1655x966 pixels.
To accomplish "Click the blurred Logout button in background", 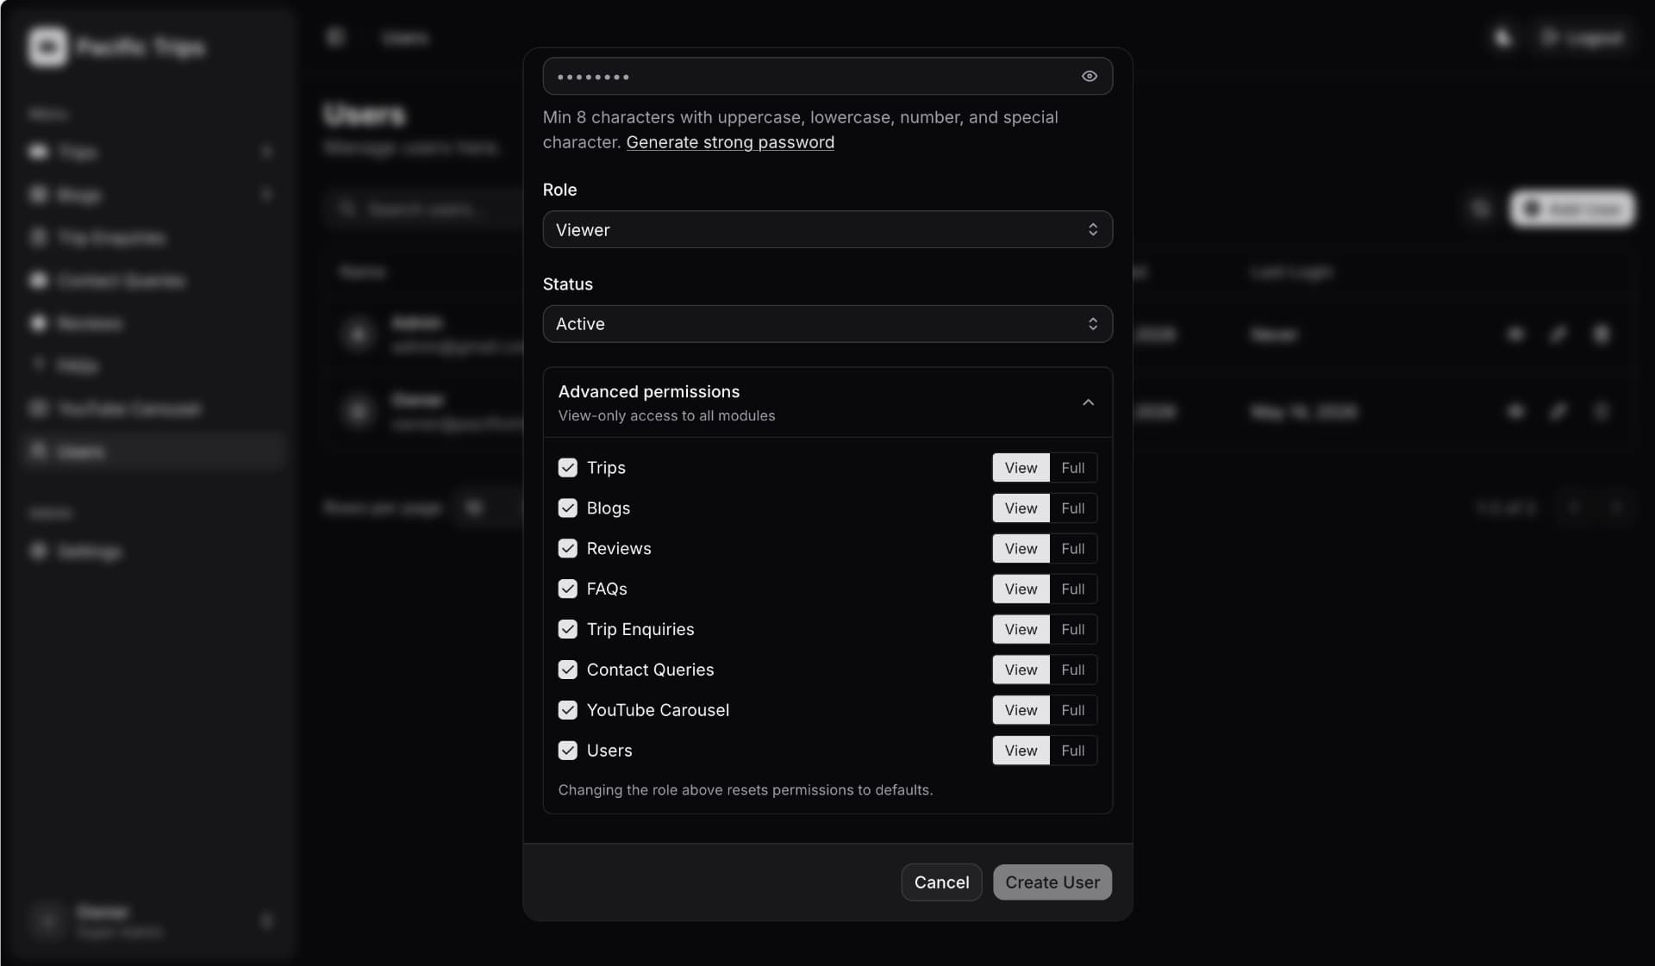I will 1583,38.
